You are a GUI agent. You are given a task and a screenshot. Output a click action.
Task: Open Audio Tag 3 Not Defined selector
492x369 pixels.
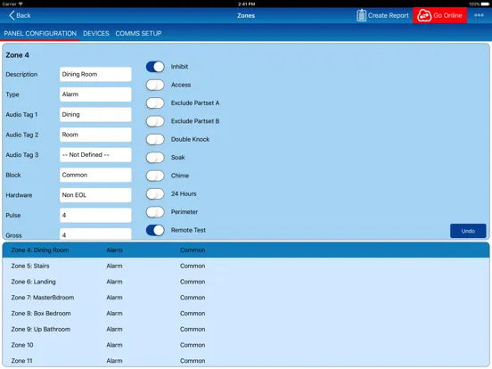click(x=95, y=155)
